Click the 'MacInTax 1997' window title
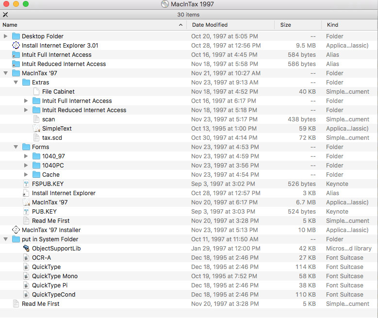378x318 pixels. pos(192,4)
